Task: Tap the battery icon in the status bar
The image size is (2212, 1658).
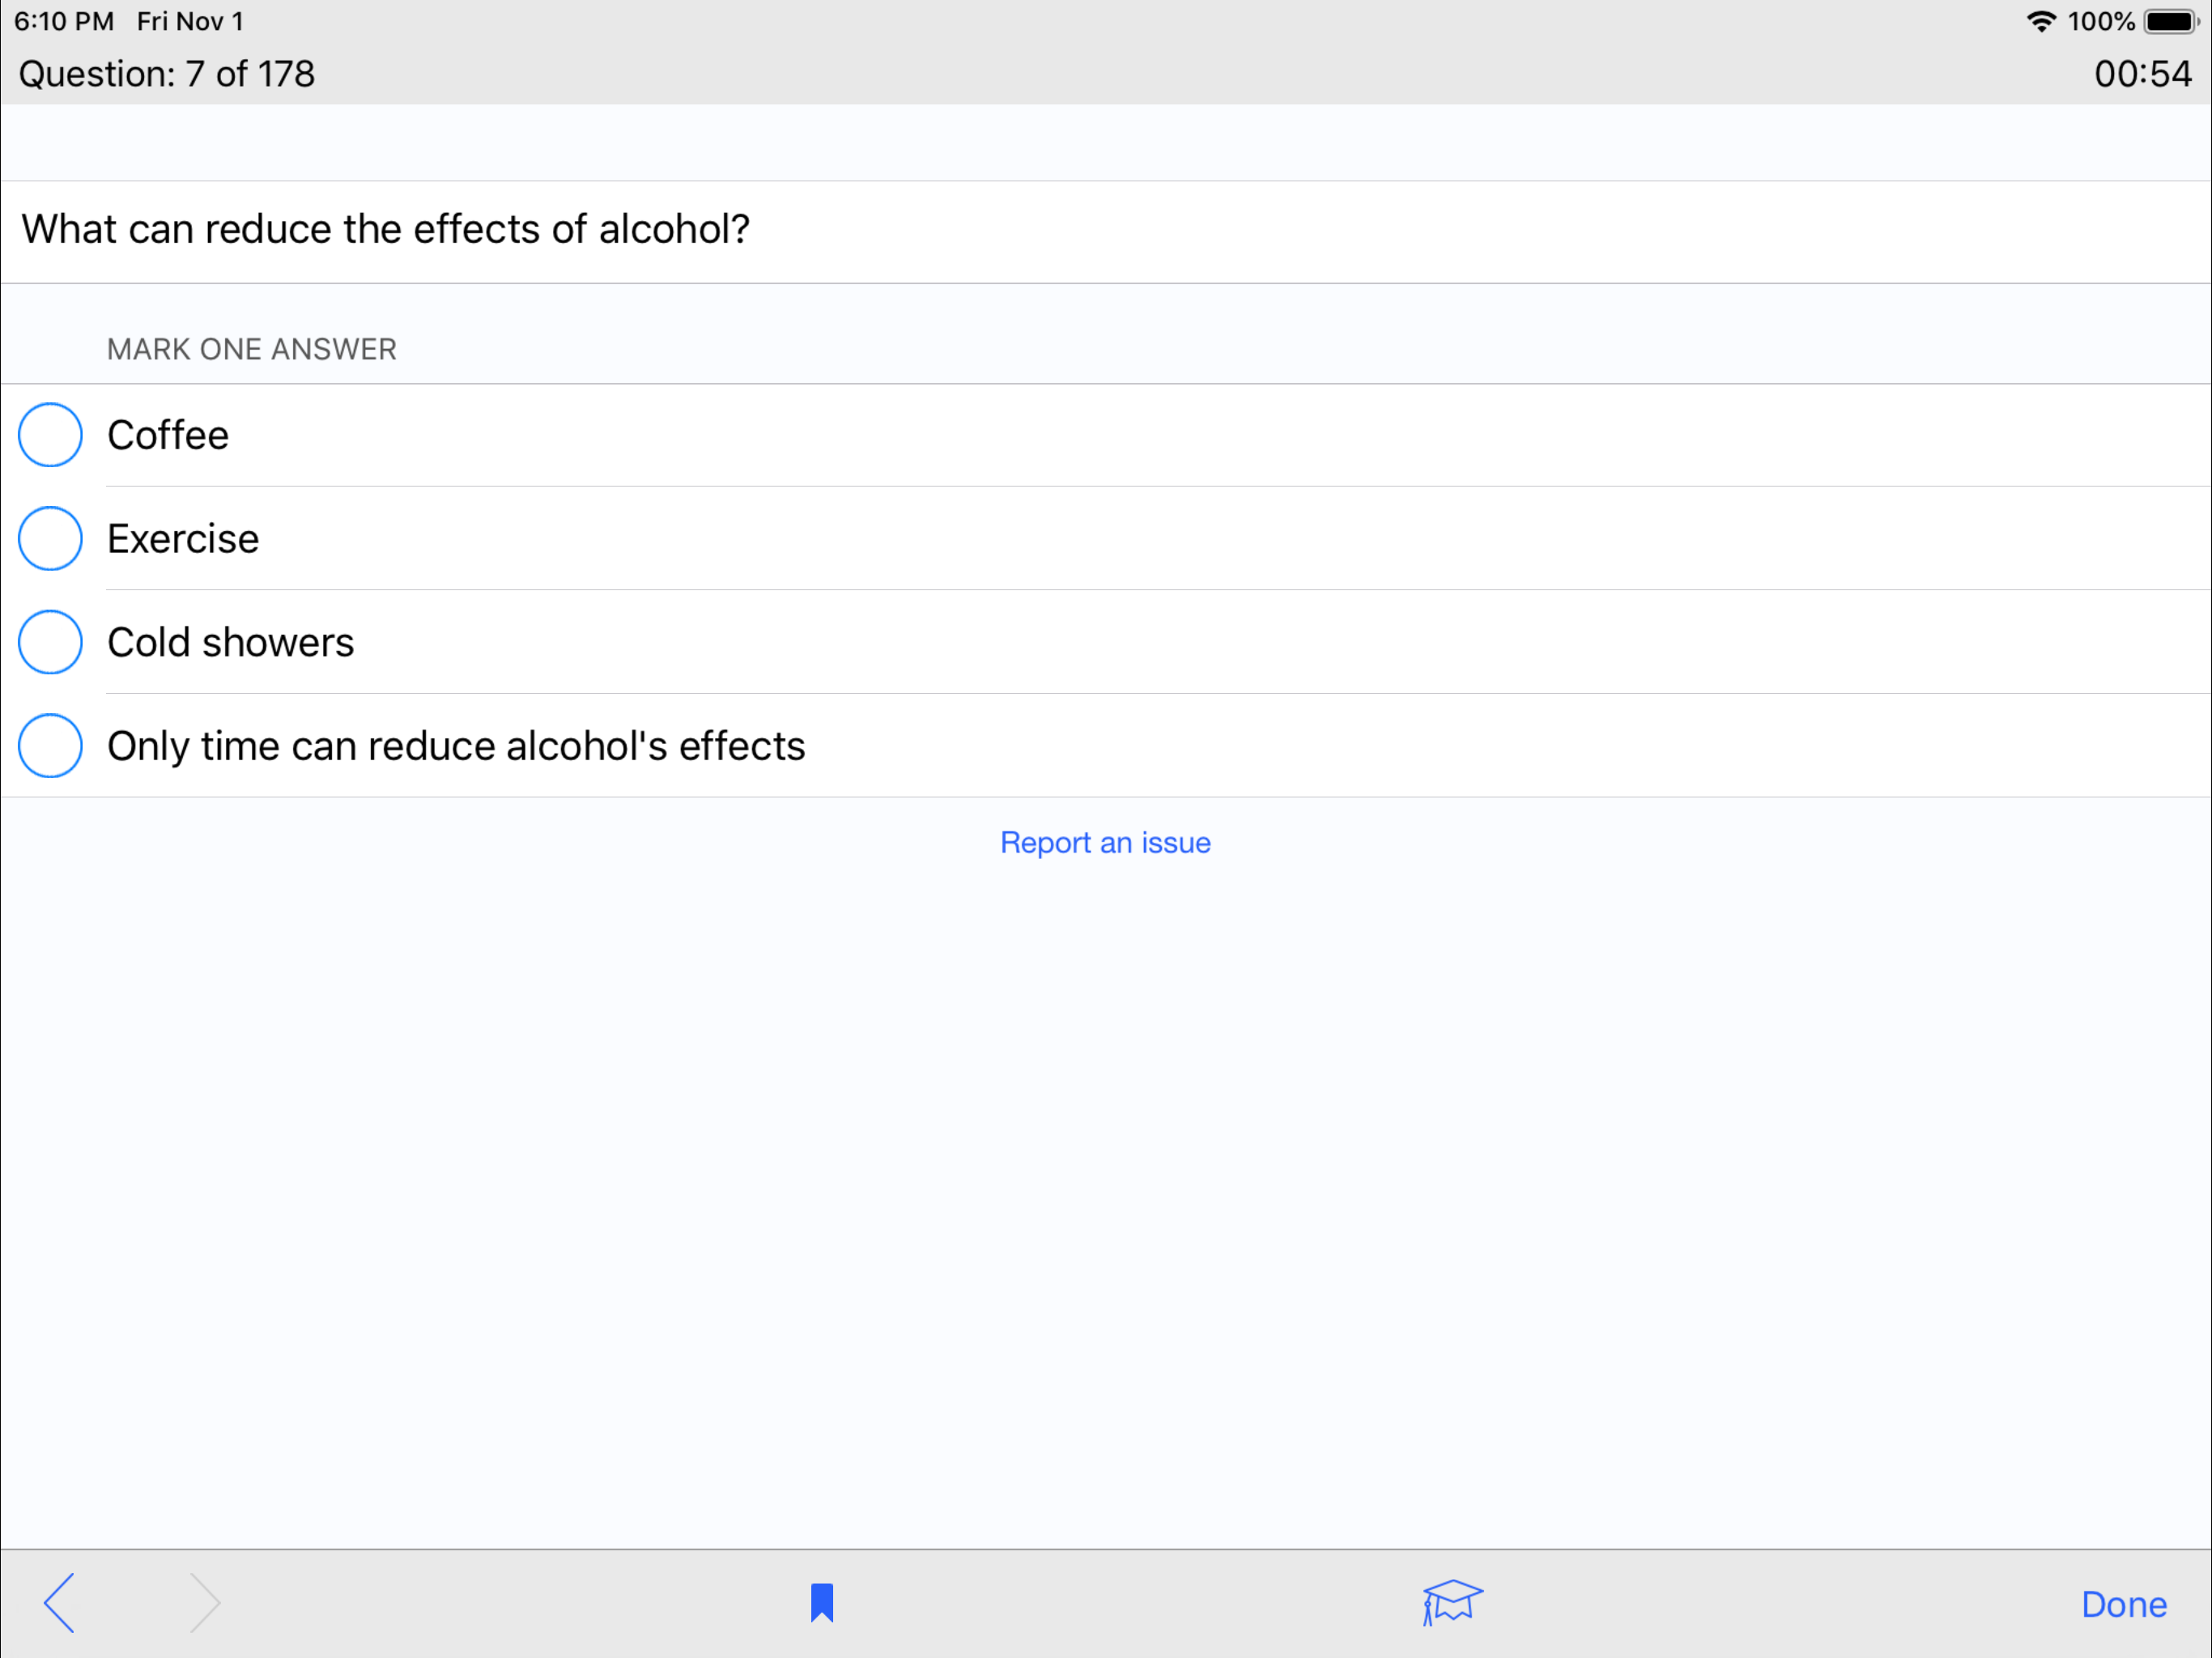Action: coord(2169,21)
